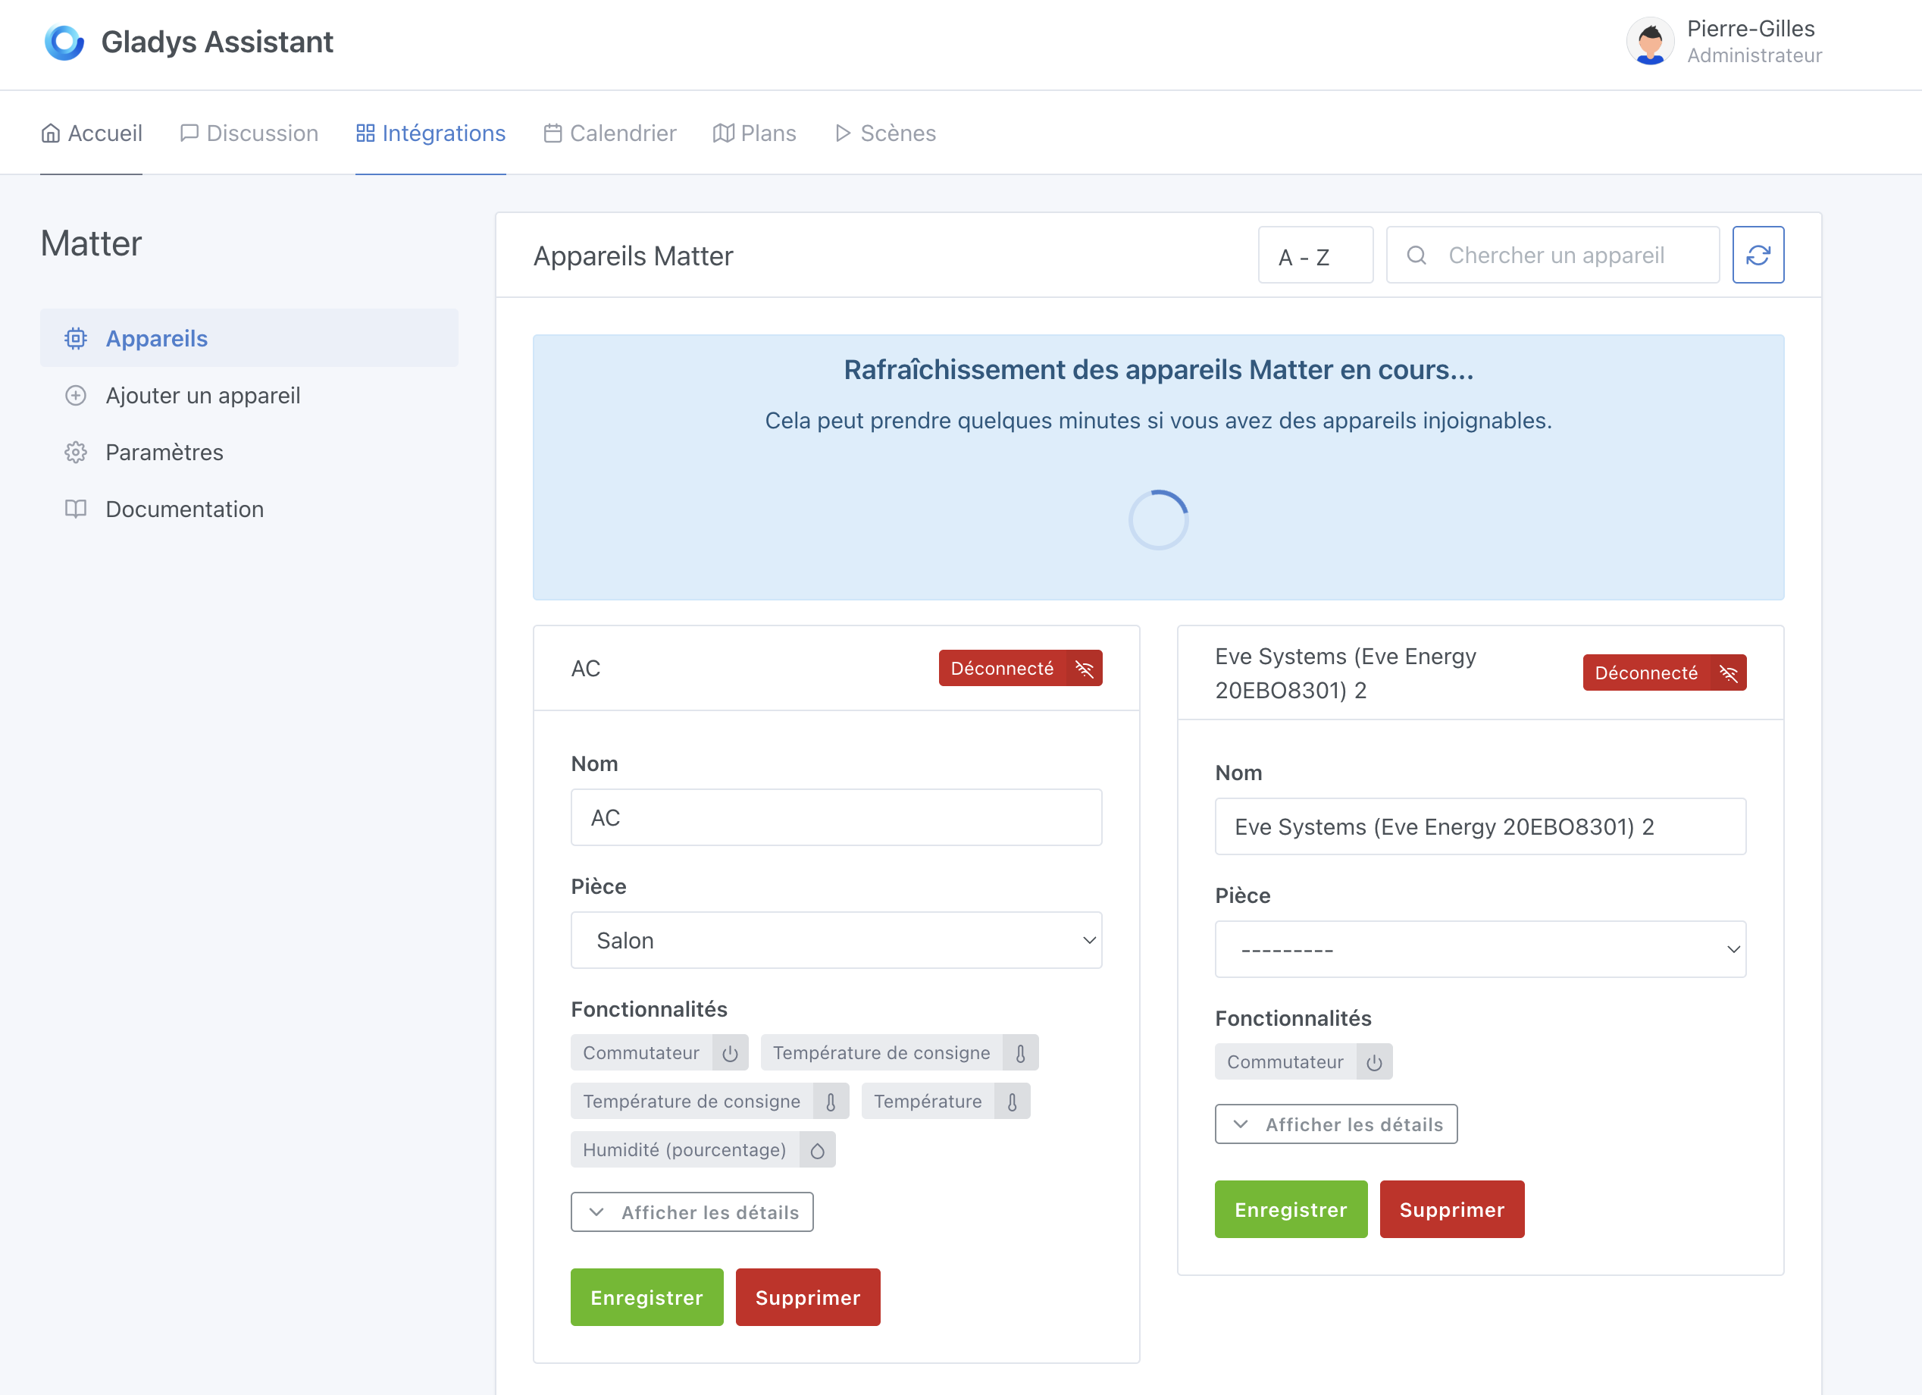
Task: Click droplet icon on Humidité (pourcentage) tag
Action: [x=817, y=1150]
